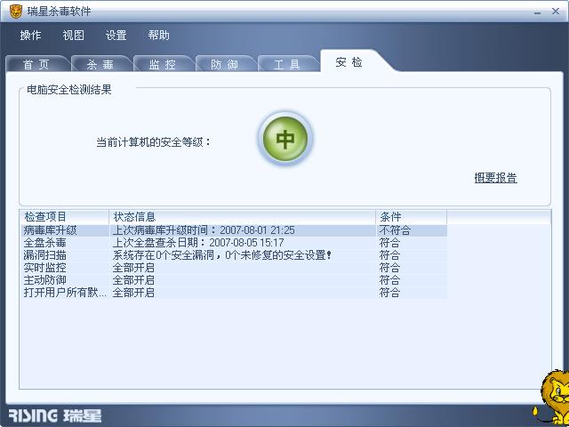The width and height of the screenshot is (569, 427).
Task: Open the 视图 menu
Action: [x=73, y=36]
